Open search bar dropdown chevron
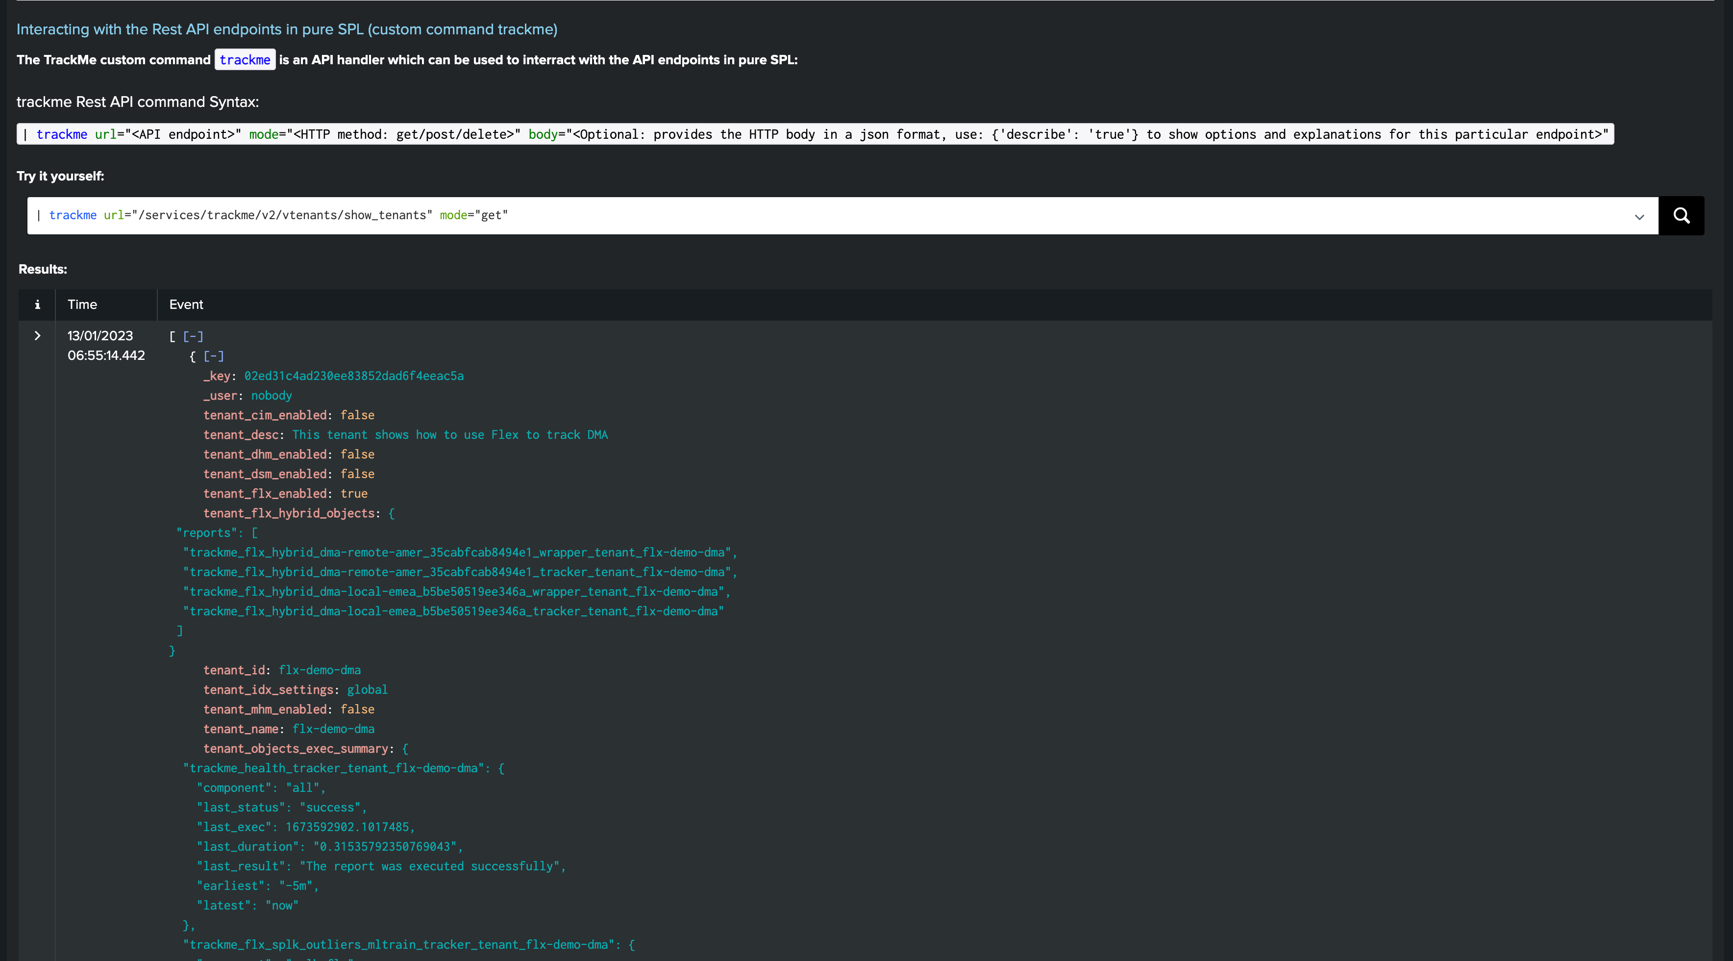Screen dimensions: 1733x961 (x=1639, y=217)
